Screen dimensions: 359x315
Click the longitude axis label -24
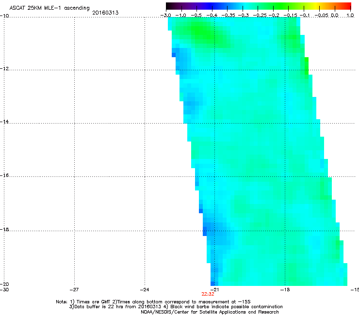[x=145, y=290]
